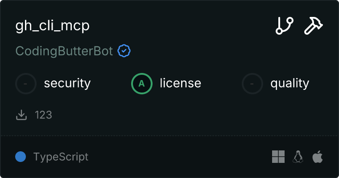Click the TypeScript language label
This screenshot has height=178, width=339.
pyautogui.click(x=61, y=157)
